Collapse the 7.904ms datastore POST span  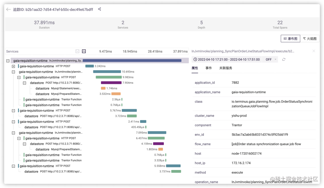point(24,83)
